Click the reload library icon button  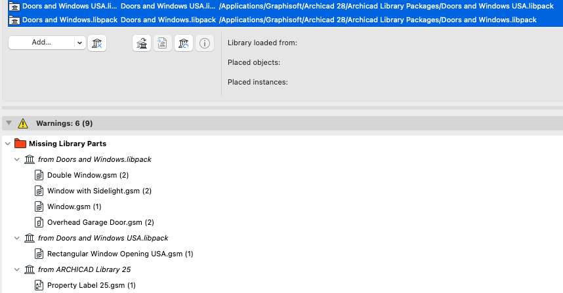184,44
